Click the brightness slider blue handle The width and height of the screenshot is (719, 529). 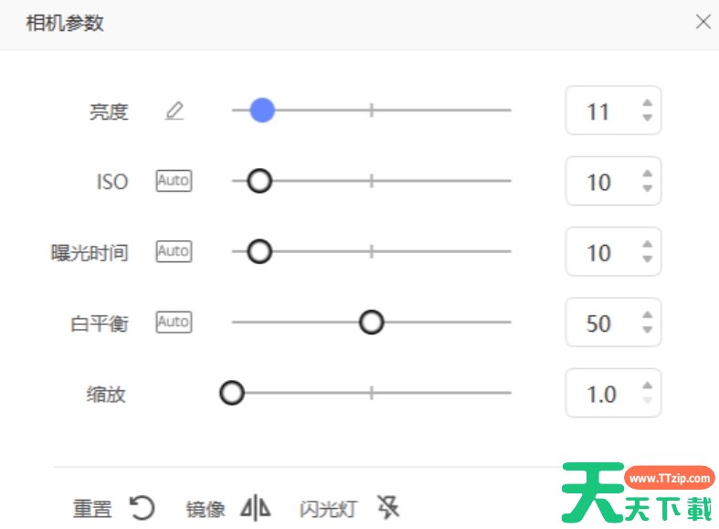[262, 111]
